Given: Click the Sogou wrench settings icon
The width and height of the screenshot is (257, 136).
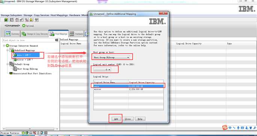Looking at the screenshot, I should coord(255,128).
